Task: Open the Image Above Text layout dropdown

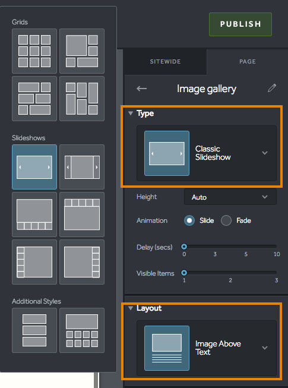Action: [207, 348]
